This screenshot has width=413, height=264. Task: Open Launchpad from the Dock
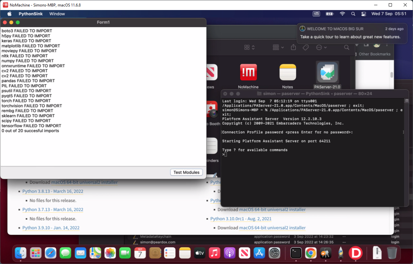click(x=36, y=253)
